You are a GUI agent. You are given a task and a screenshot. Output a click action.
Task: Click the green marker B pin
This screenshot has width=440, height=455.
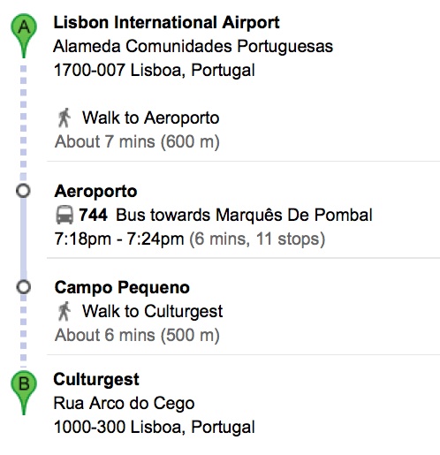tap(24, 392)
